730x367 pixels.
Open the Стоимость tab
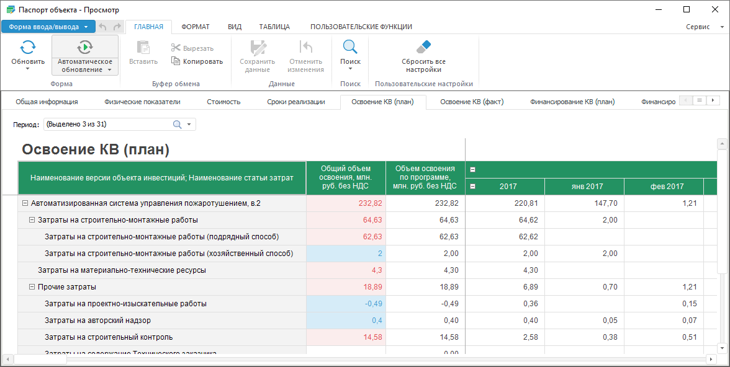pos(223,102)
